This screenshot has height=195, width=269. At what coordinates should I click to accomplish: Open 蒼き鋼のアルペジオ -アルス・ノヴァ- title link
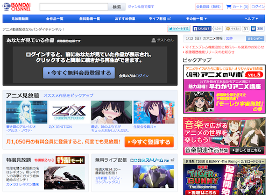coord(21,128)
